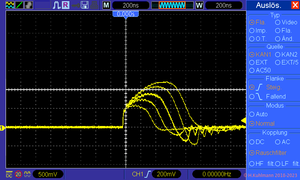The width and height of the screenshot is (300, 180).
Task: Click the waveform overview thumbnail bar
Action: [172, 5]
